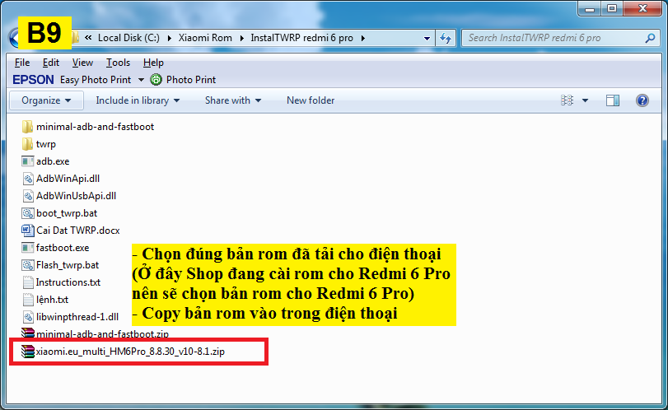Open the Help question mark button

click(642, 100)
